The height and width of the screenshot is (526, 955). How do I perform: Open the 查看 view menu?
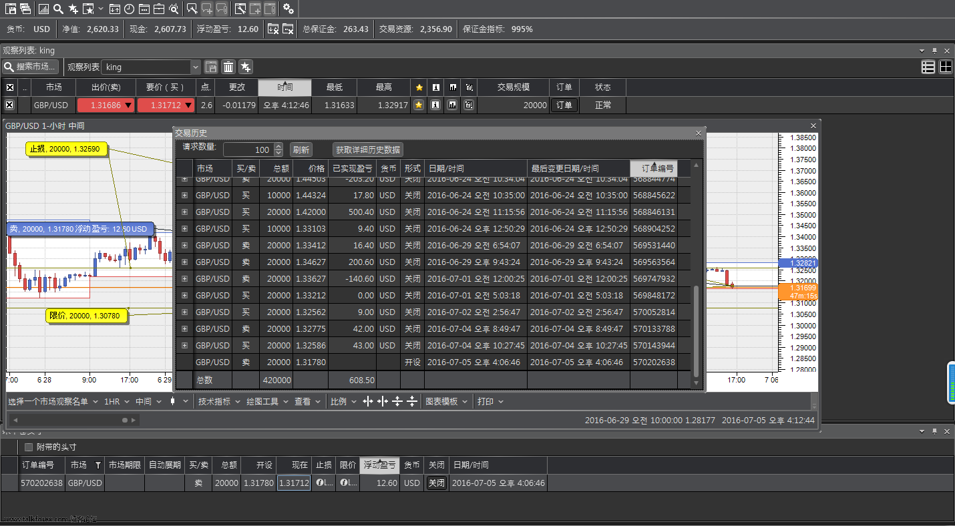click(x=307, y=401)
